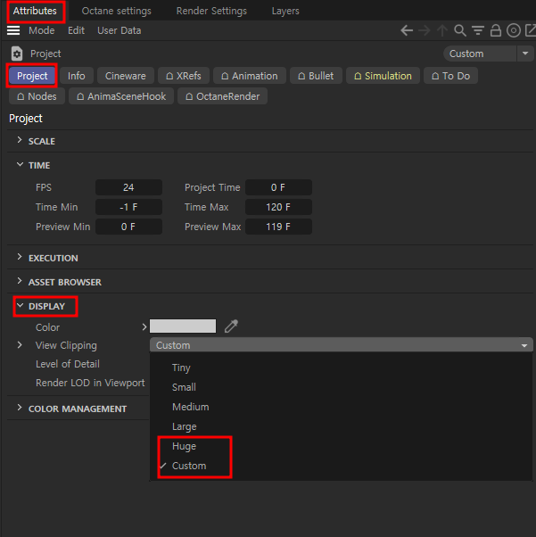536x537 pixels.
Task: Click the search magnifier icon
Action: coord(460,30)
